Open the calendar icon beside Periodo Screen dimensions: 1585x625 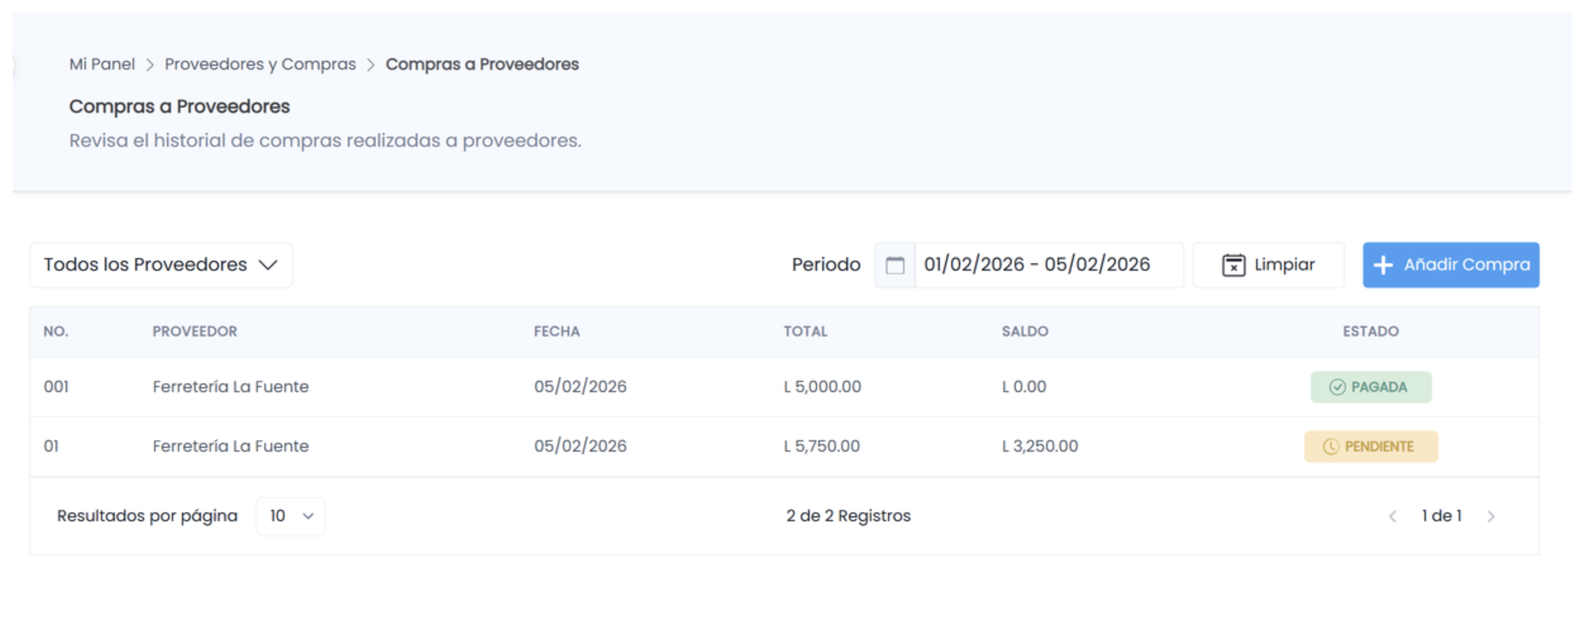[895, 265]
